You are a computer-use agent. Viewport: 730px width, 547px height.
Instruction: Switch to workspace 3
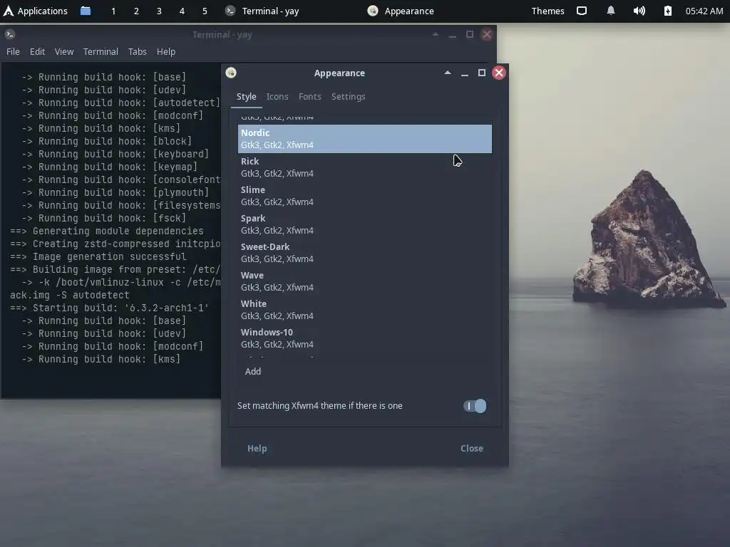click(159, 11)
